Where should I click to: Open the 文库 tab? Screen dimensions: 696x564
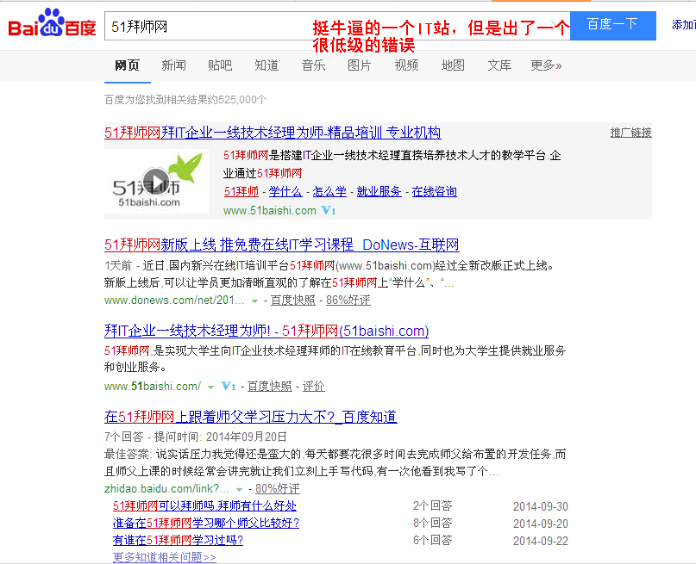pyautogui.click(x=498, y=65)
